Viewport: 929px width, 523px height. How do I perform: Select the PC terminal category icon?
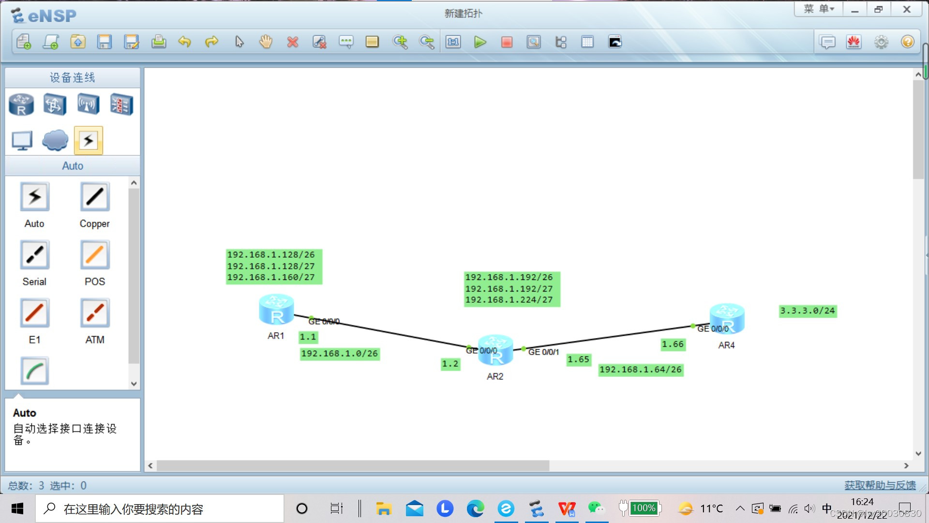click(x=22, y=140)
